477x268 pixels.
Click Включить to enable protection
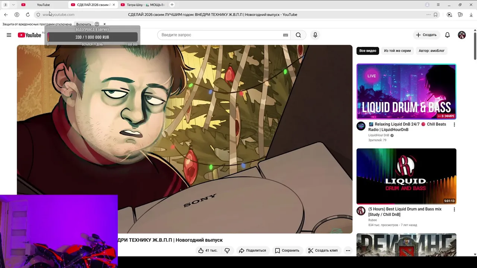pos(83,24)
